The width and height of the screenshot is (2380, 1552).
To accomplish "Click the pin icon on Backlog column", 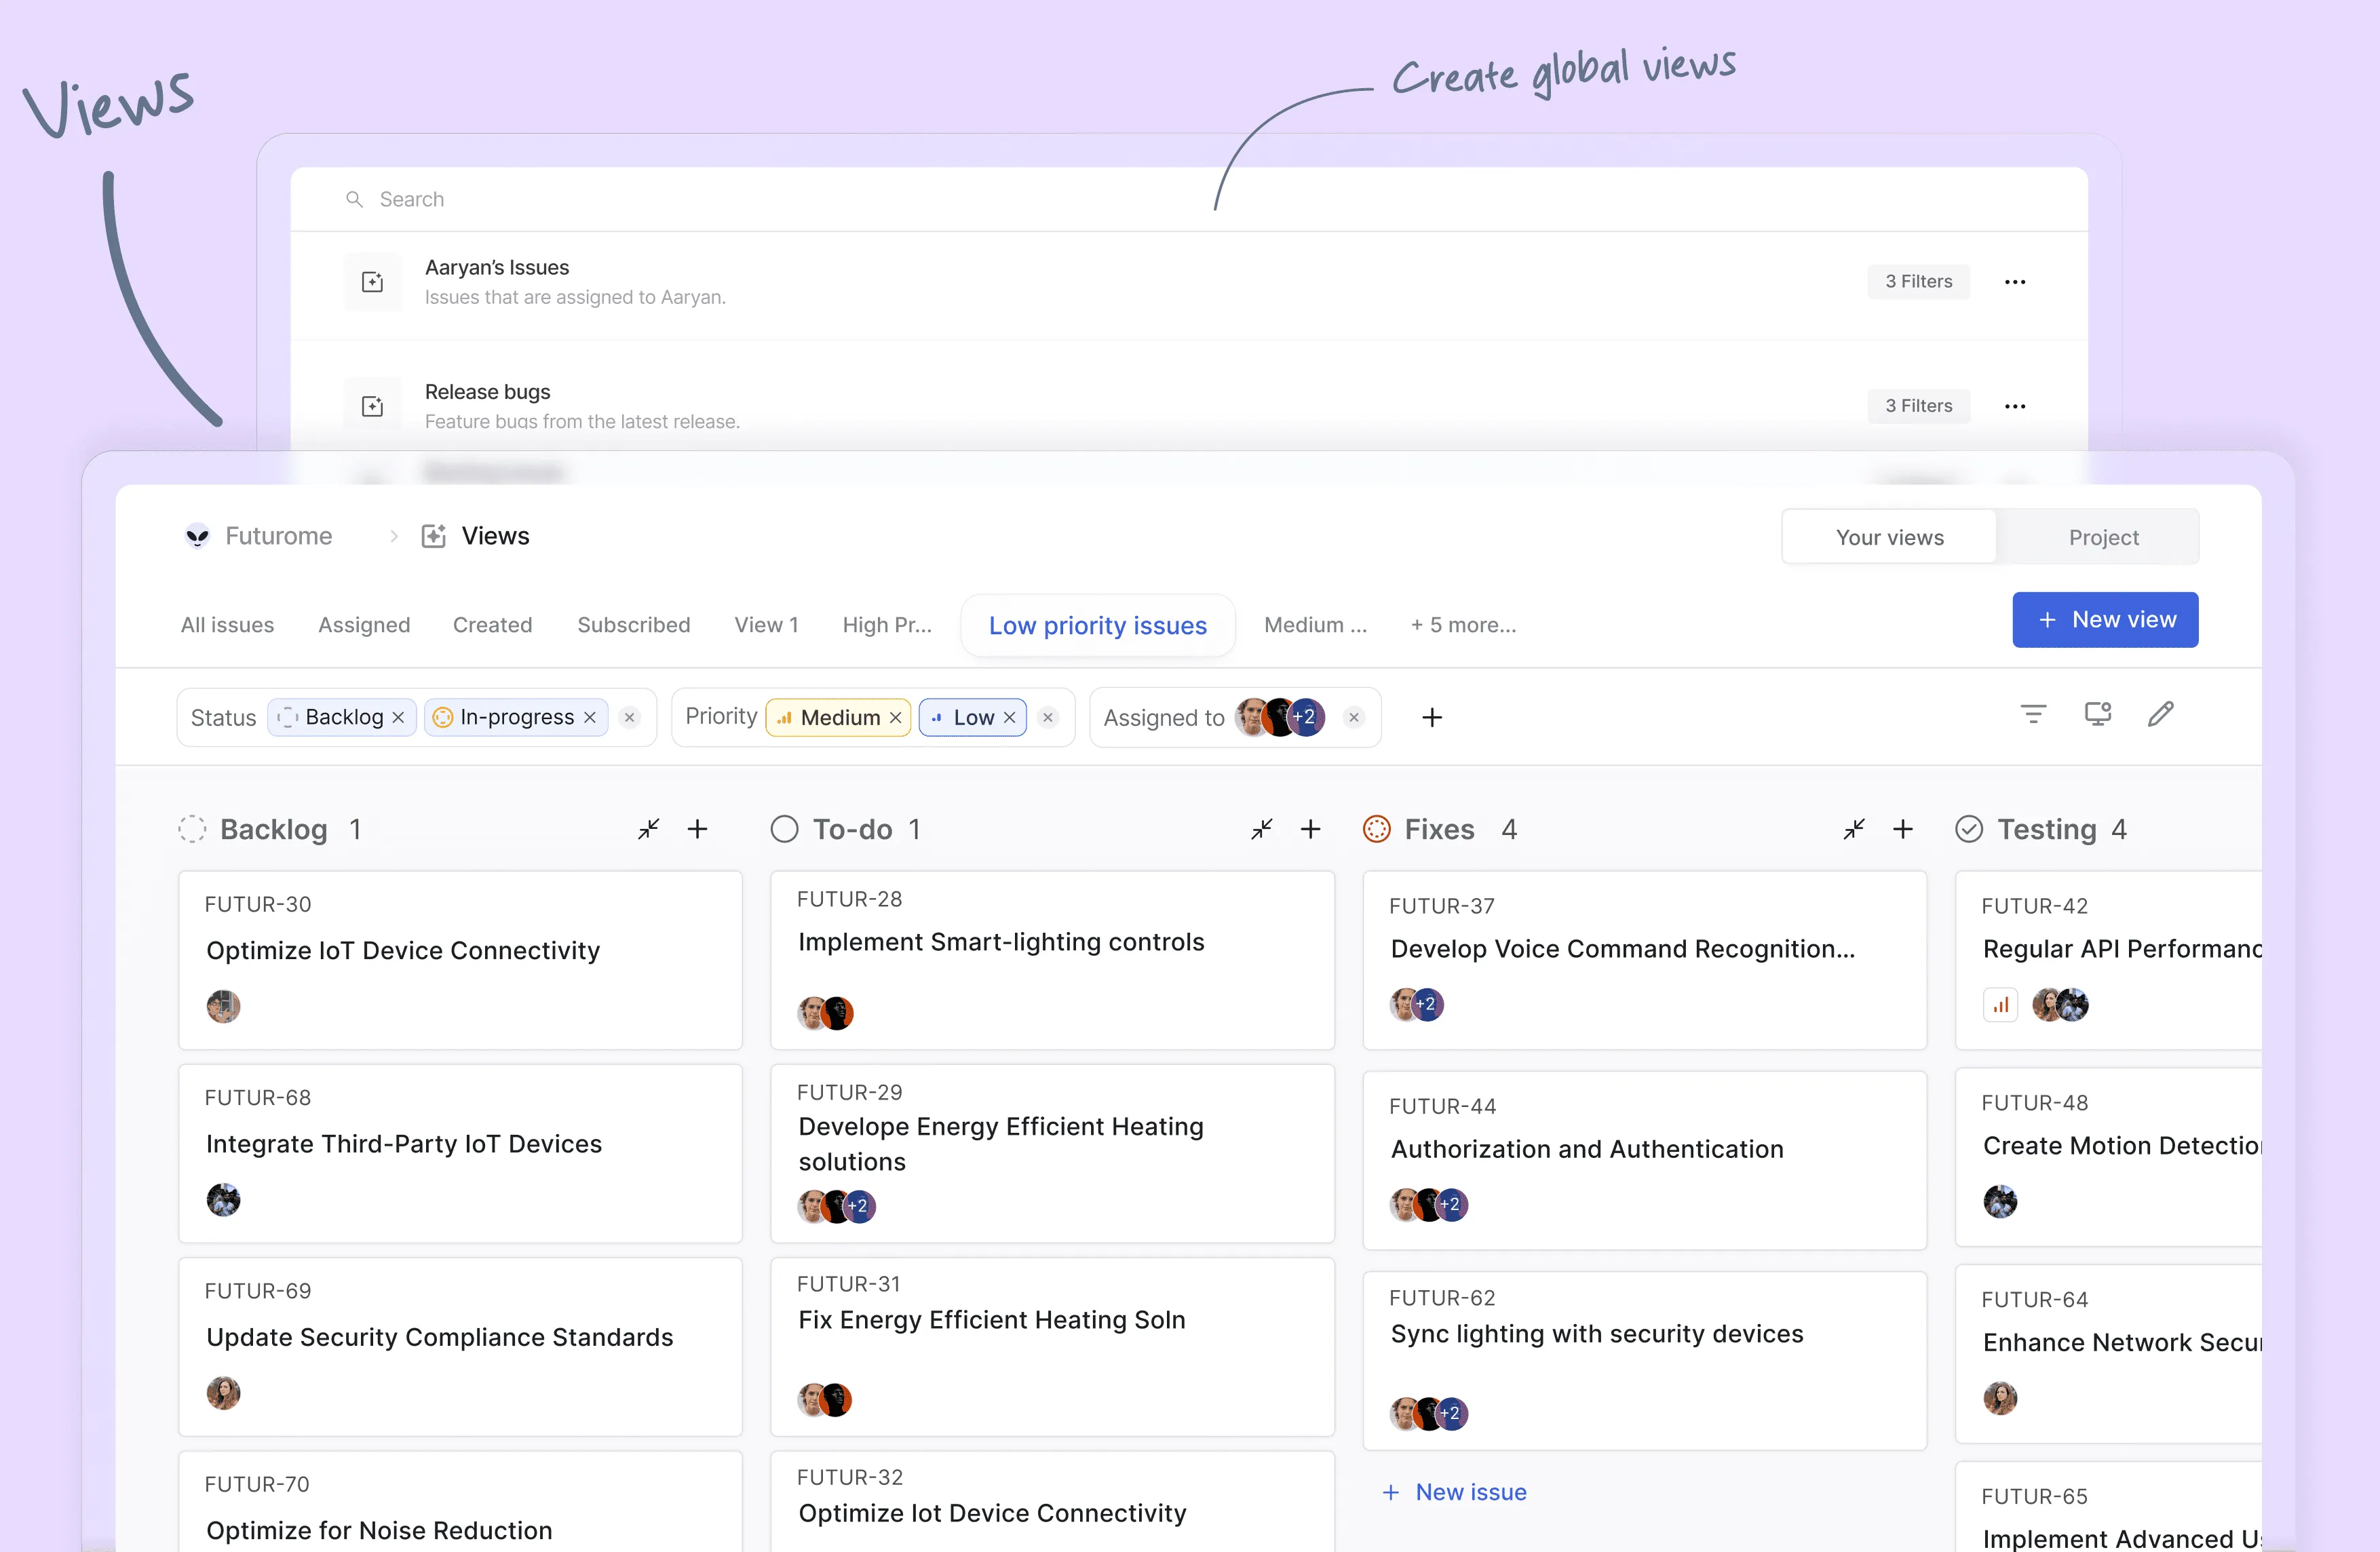I will pyautogui.click(x=649, y=829).
